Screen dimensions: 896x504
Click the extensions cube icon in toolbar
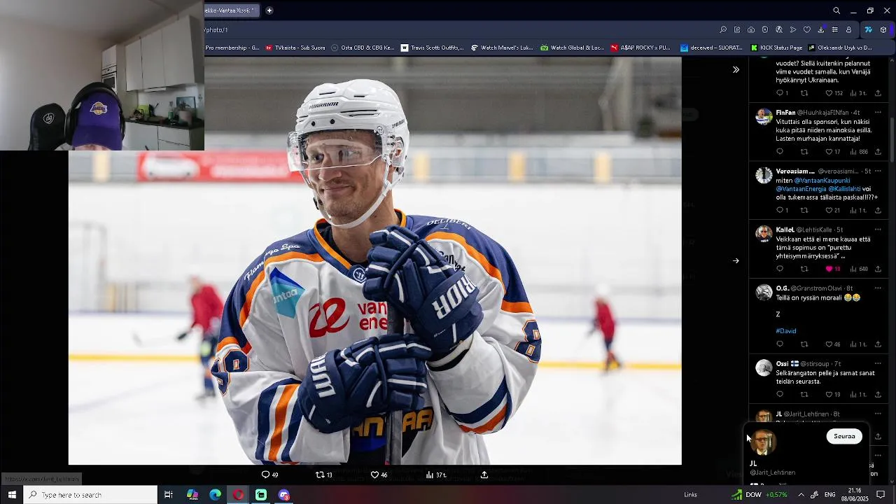coord(883,29)
